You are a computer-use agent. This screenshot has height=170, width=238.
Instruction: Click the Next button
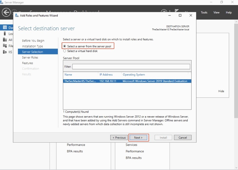tap(138, 138)
